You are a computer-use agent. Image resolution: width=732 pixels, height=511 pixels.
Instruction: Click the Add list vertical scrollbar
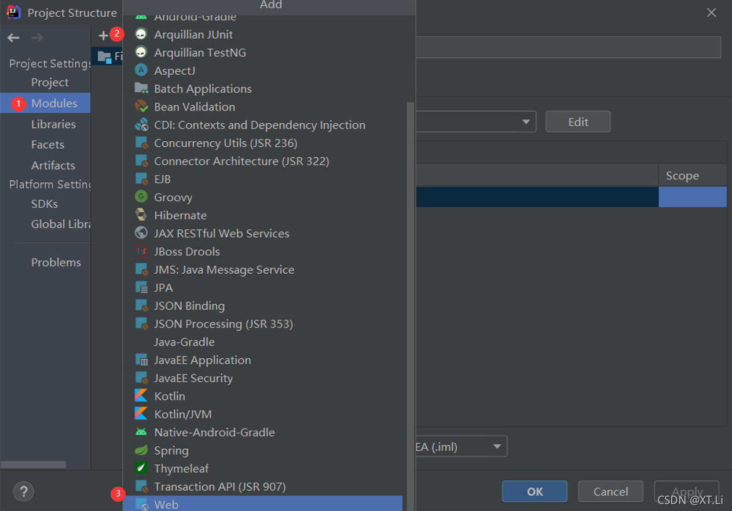click(411, 306)
